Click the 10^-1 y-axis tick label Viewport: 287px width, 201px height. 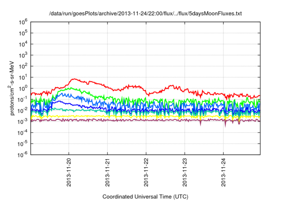[x=23, y=100]
